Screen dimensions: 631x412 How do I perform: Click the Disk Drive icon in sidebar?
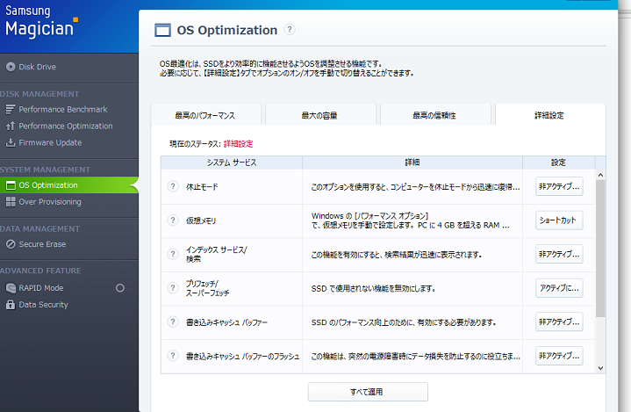pyautogui.click(x=11, y=67)
